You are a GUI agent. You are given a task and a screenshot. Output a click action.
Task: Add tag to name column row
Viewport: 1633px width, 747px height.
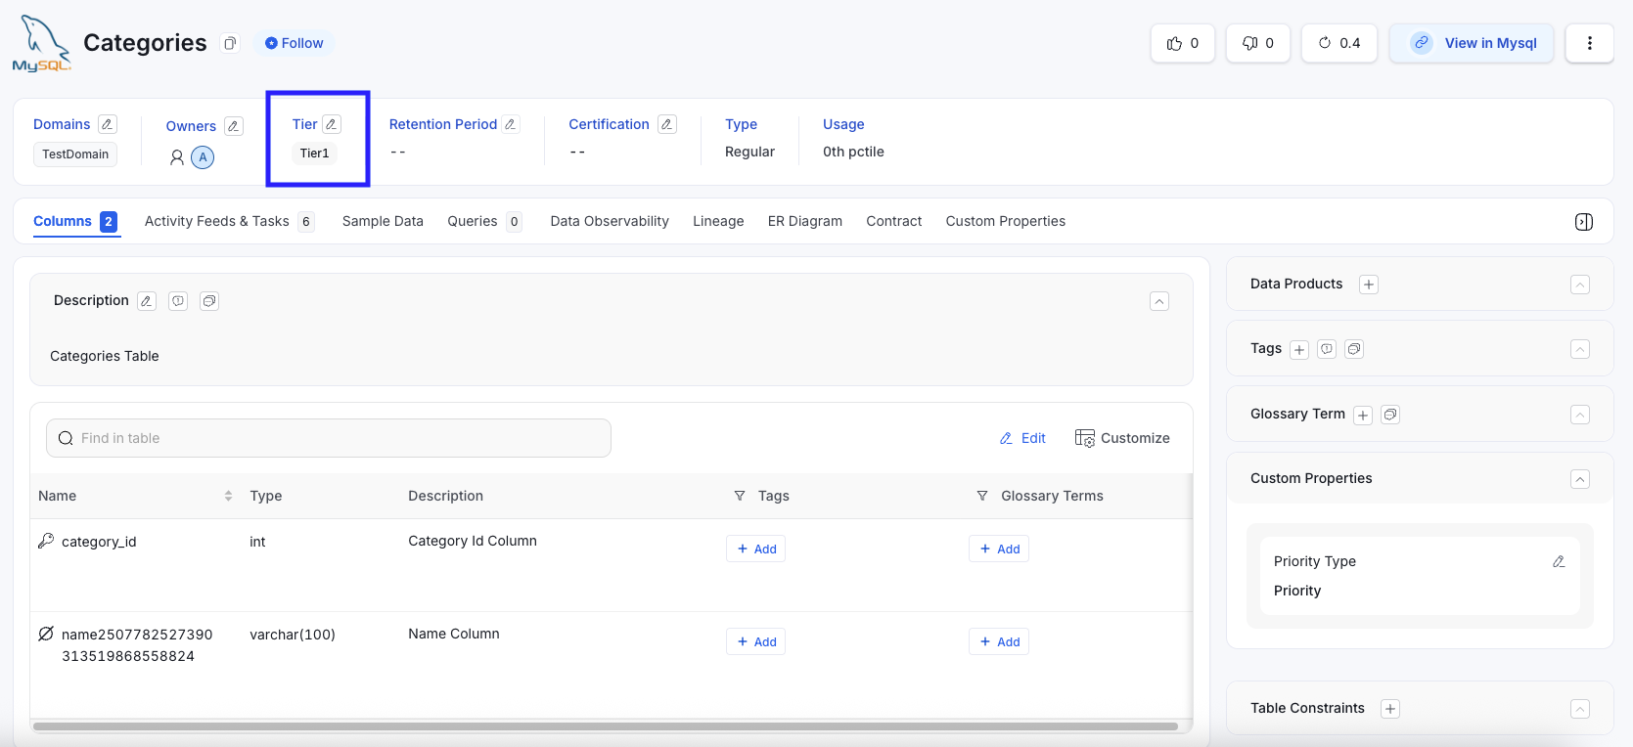coord(756,642)
